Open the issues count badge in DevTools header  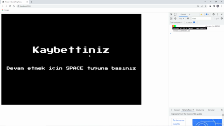(x=207, y=14)
